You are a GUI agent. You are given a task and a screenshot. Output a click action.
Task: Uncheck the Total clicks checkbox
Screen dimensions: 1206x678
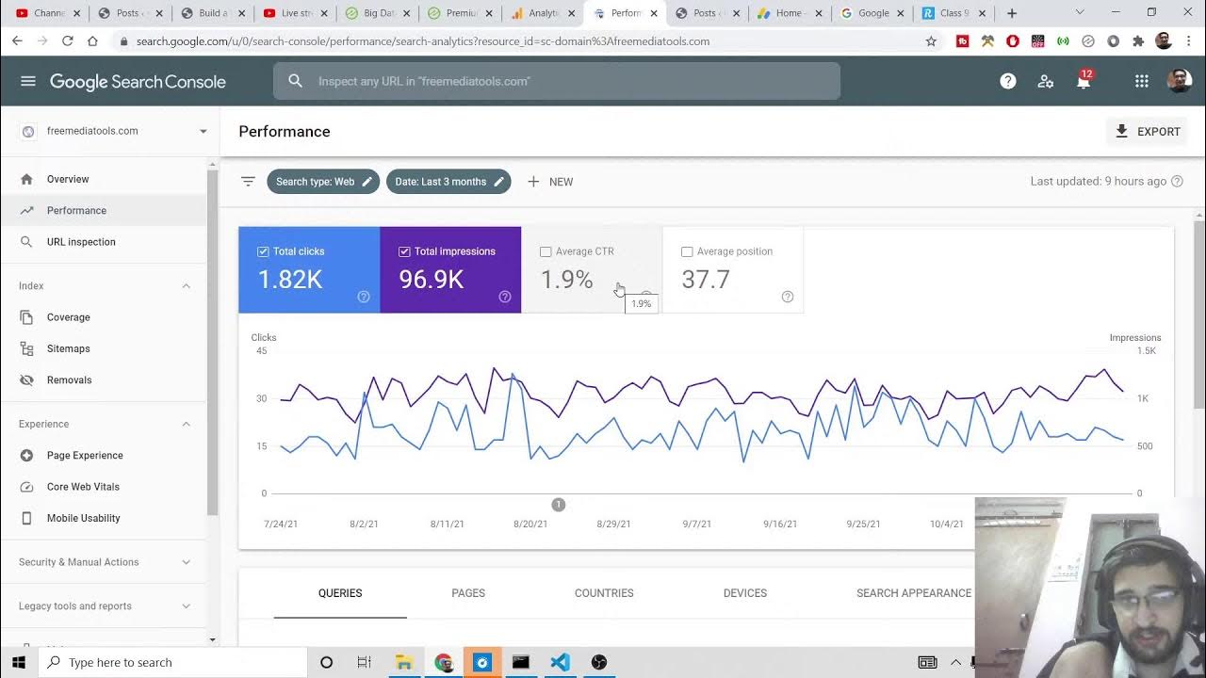click(263, 251)
